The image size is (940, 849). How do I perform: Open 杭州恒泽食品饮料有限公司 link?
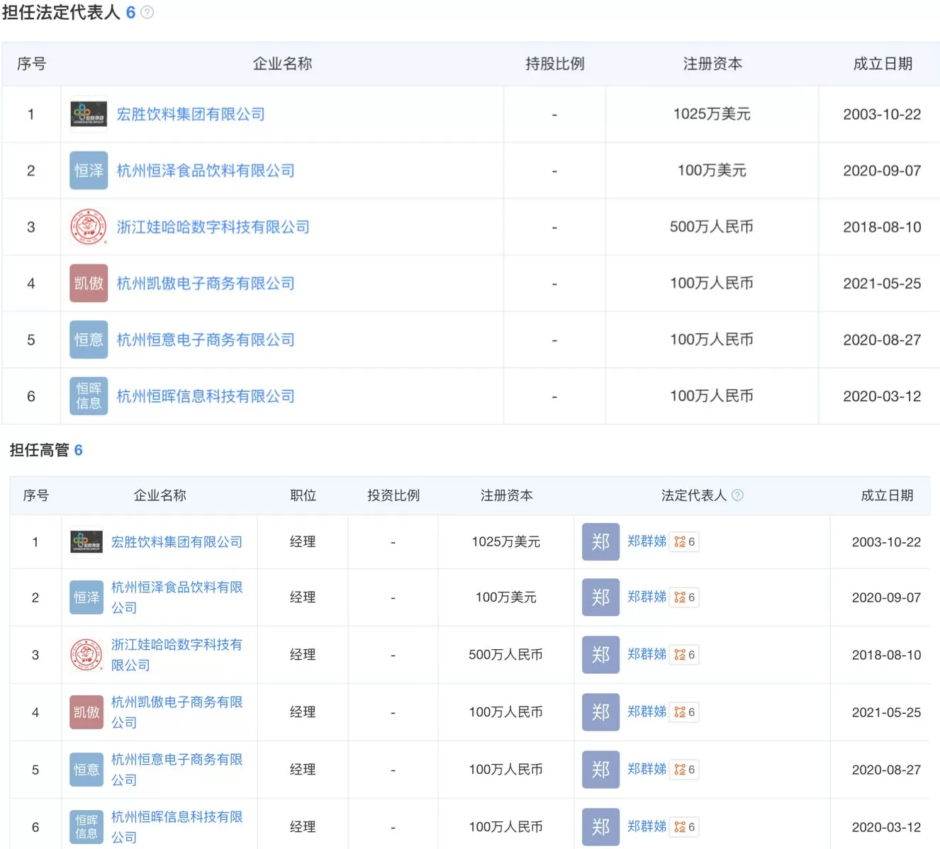point(206,170)
